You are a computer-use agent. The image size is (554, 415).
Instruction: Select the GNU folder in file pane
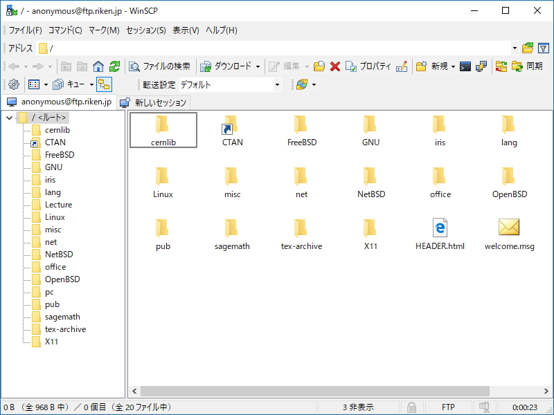pyautogui.click(x=370, y=130)
